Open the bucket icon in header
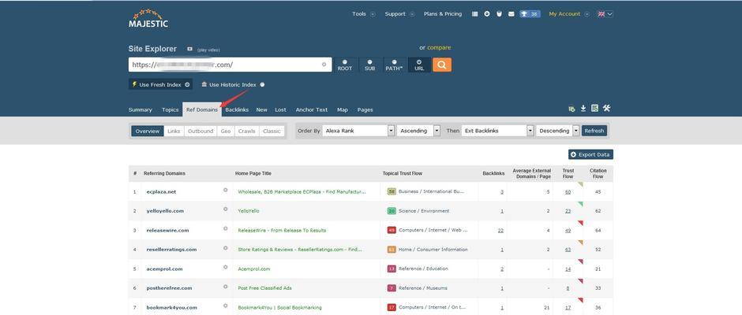The image size is (742, 315). 499,14
